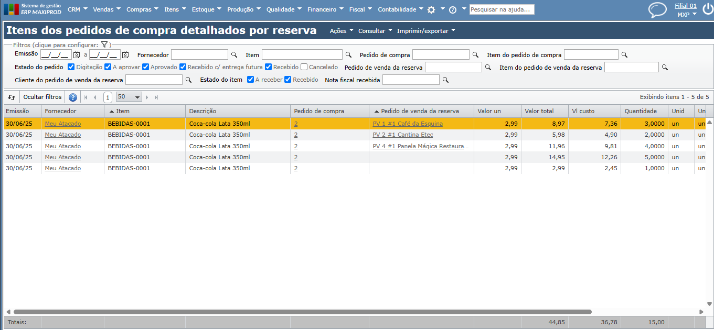This screenshot has width=714, height=330.
Task: Click the filter funnel configuration icon
Action: point(104,45)
